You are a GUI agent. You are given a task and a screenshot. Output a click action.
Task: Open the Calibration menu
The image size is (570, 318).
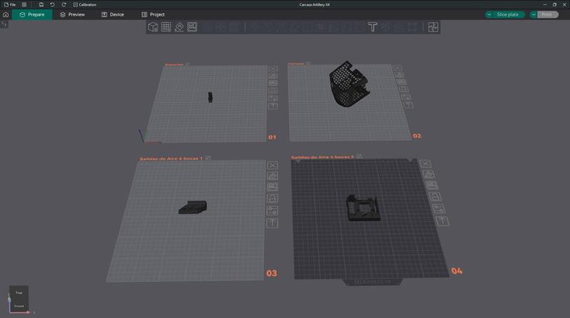(x=85, y=5)
